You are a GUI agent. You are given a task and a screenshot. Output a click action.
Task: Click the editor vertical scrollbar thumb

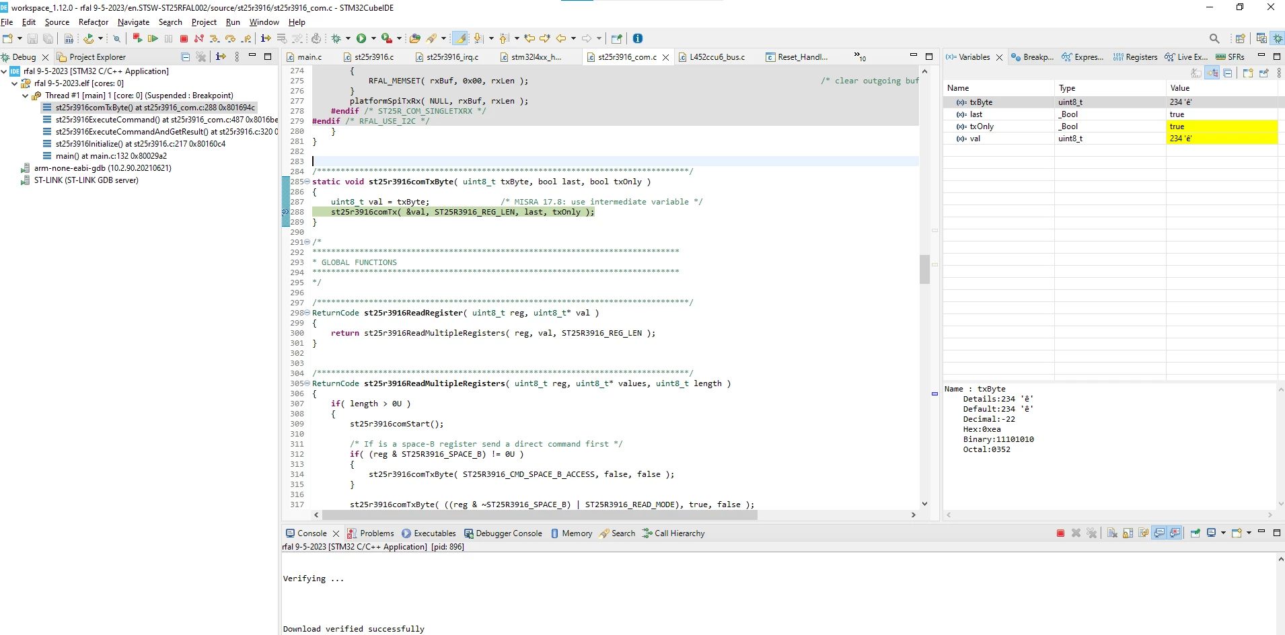[924, 269]
